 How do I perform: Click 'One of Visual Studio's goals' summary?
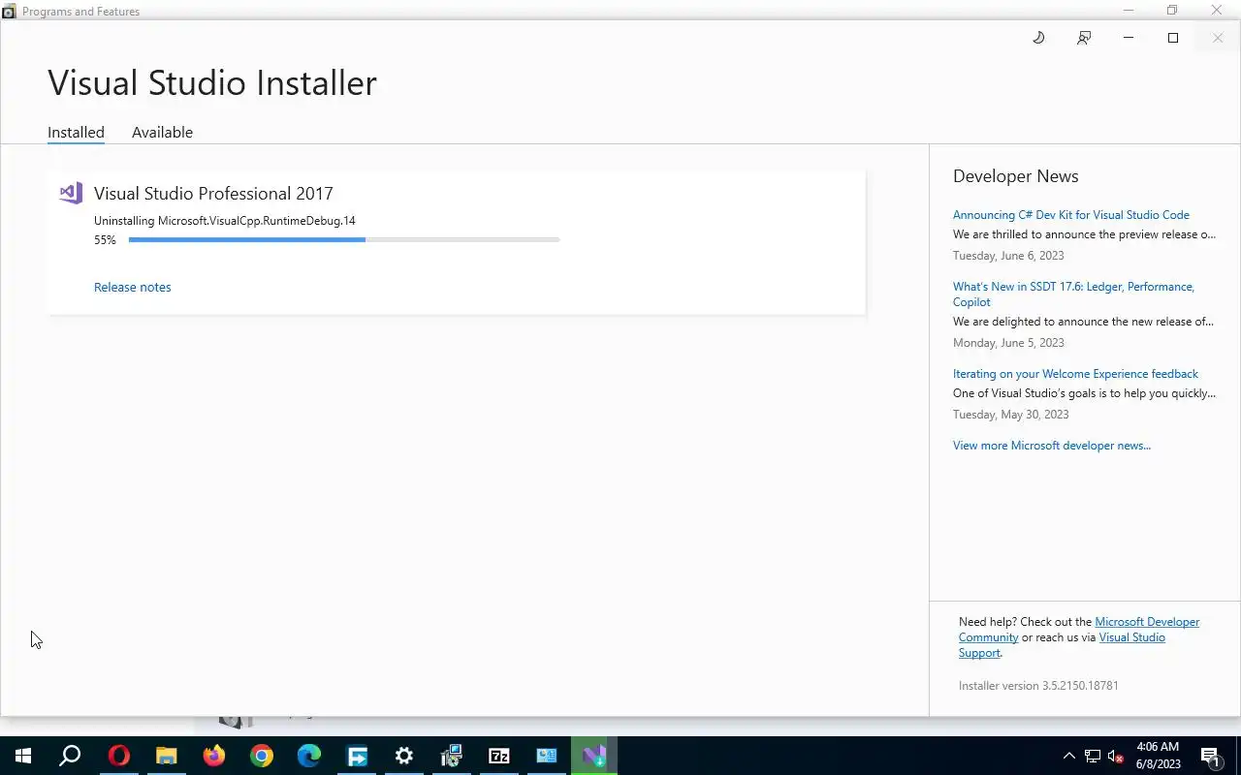1084,393
